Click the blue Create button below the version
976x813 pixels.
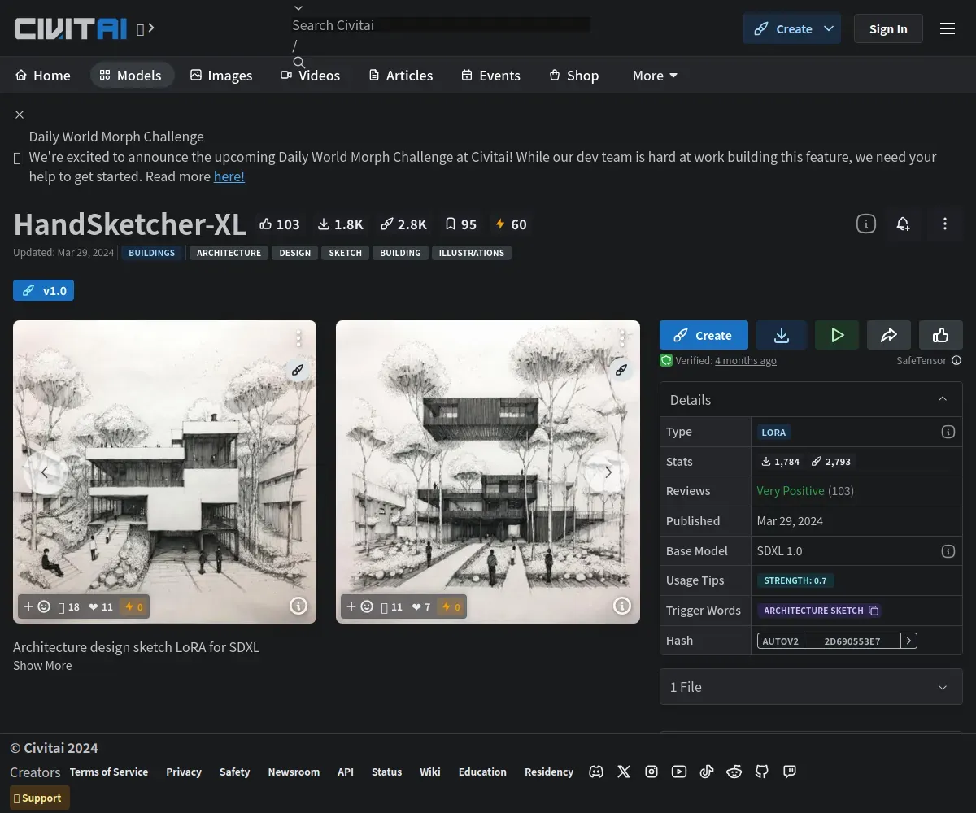coord(704,335)
